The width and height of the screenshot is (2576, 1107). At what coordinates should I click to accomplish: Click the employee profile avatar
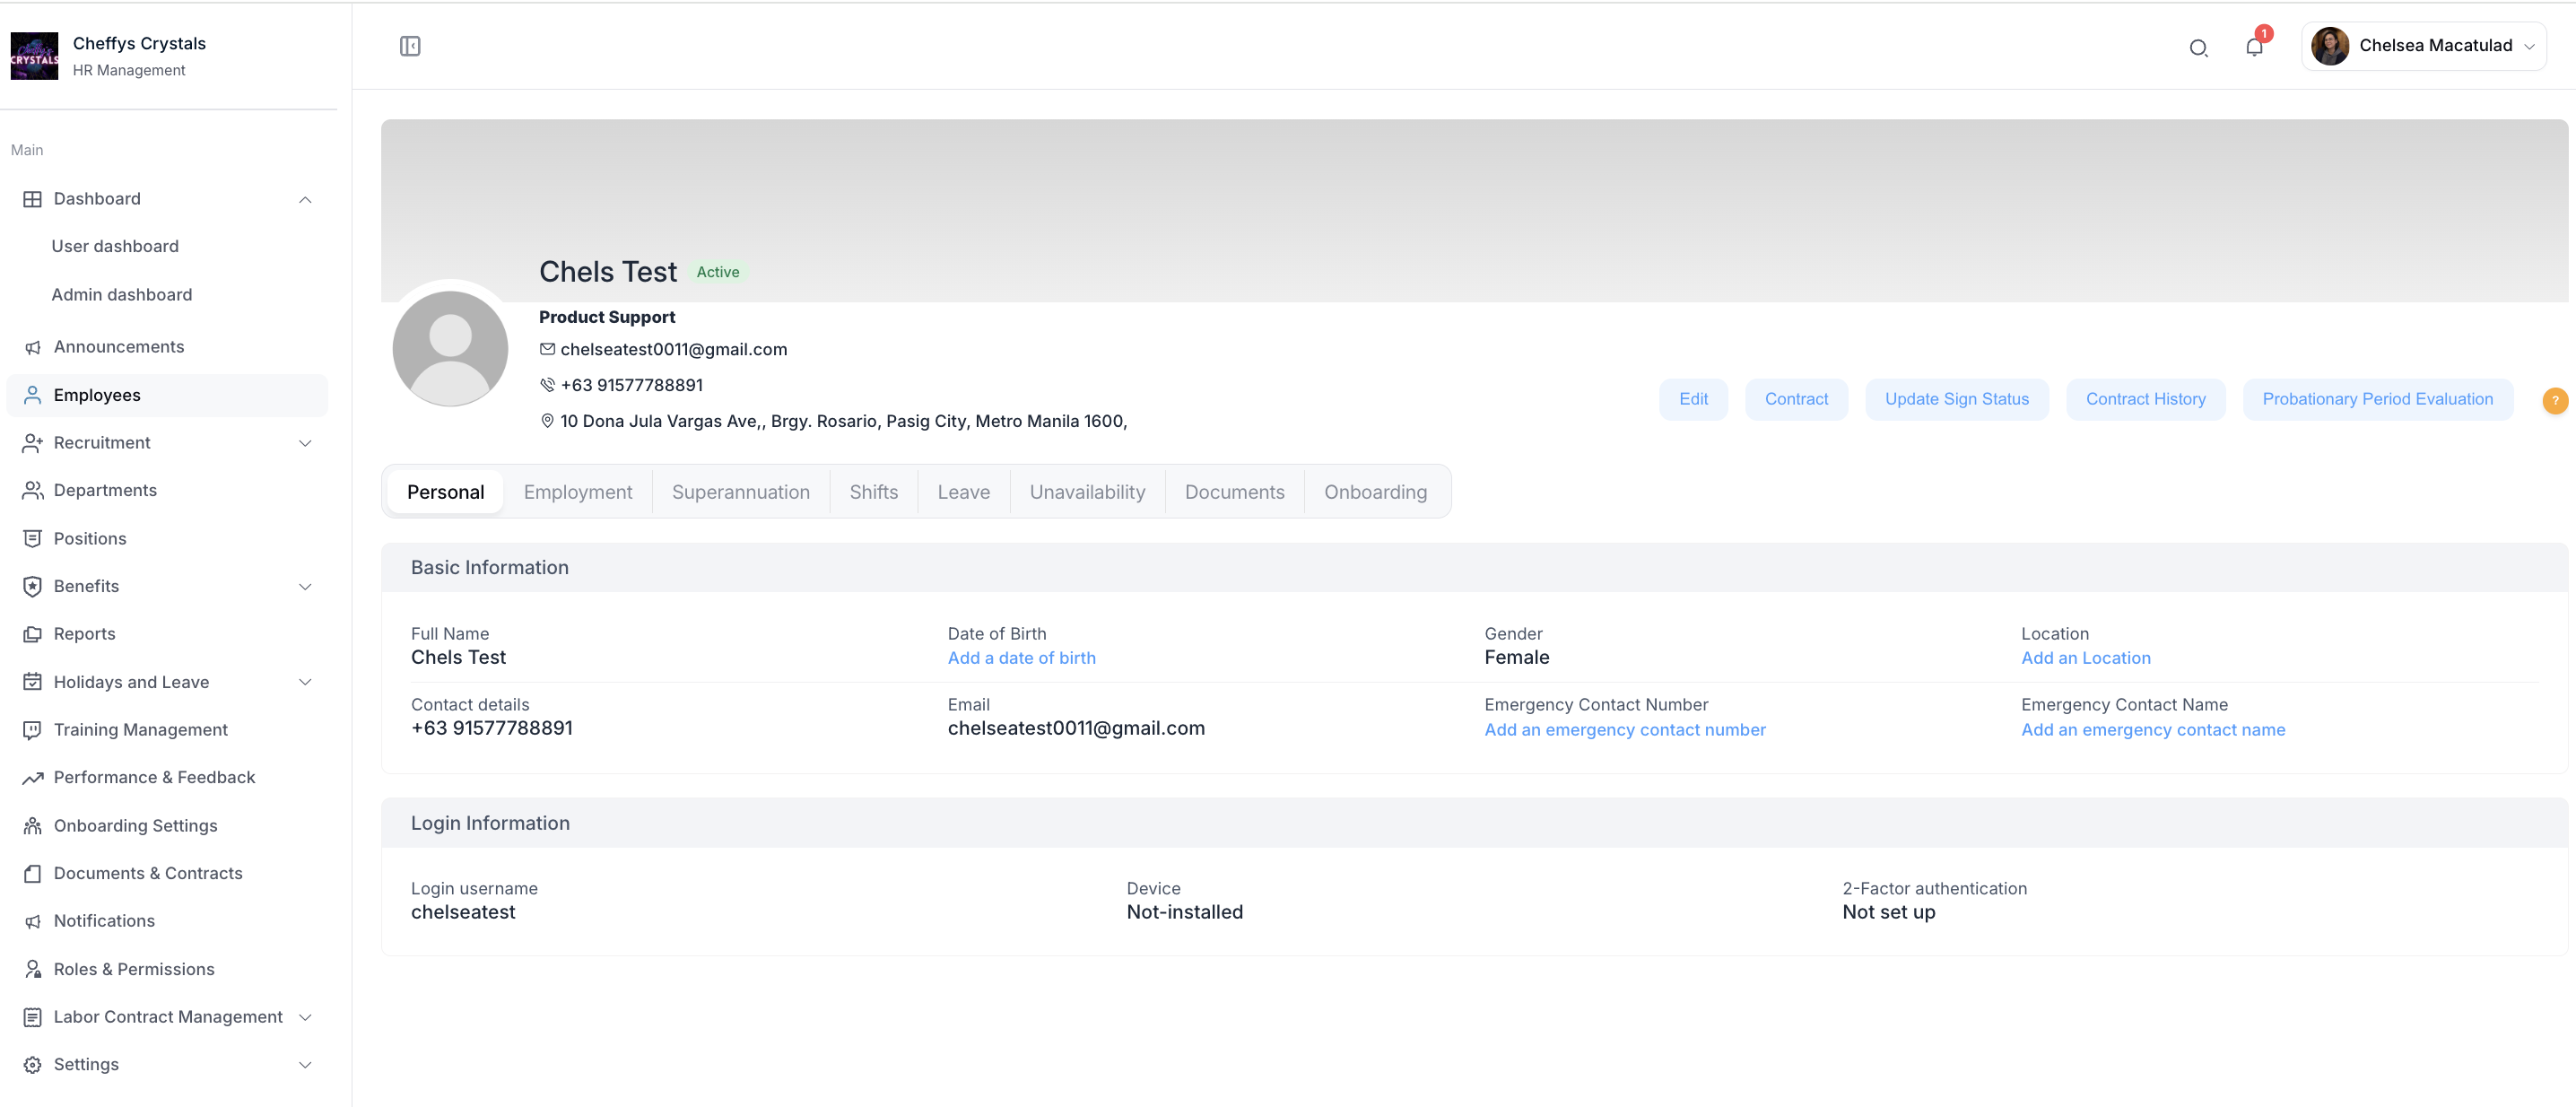[x=450, y=348]
